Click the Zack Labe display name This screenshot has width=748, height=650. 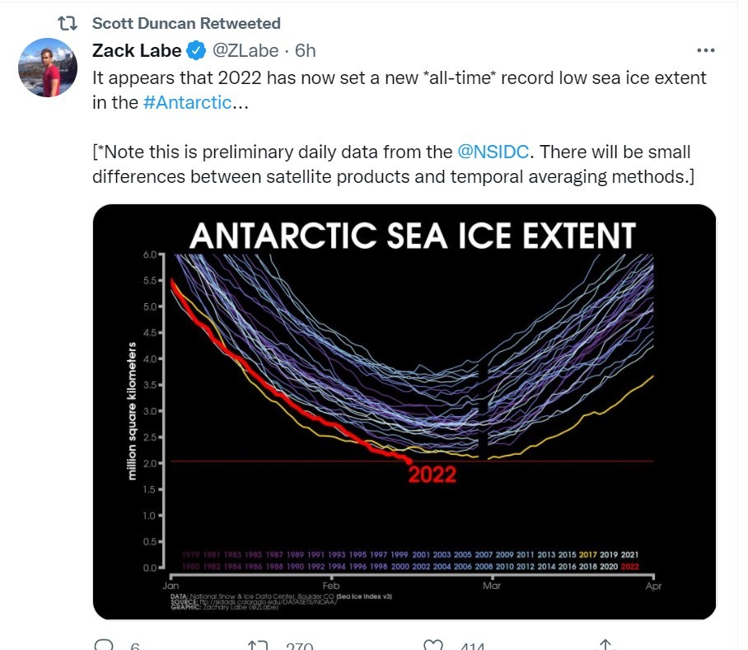click(137, 50)
